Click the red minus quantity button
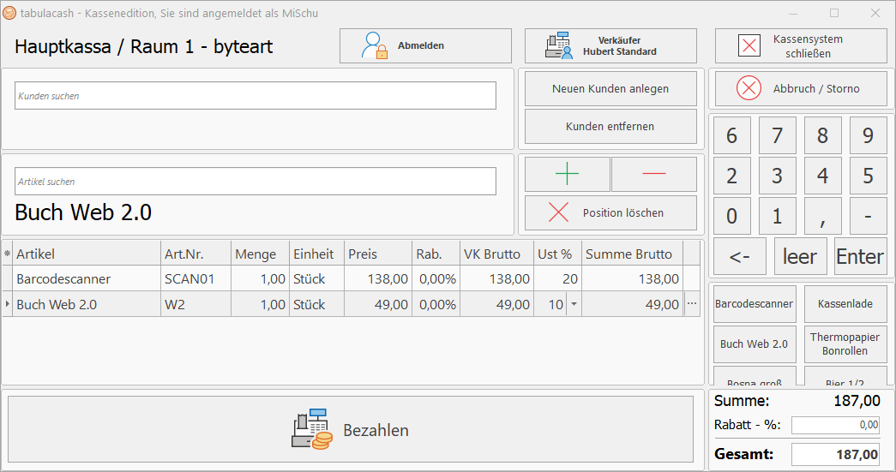 pos(653,174)
